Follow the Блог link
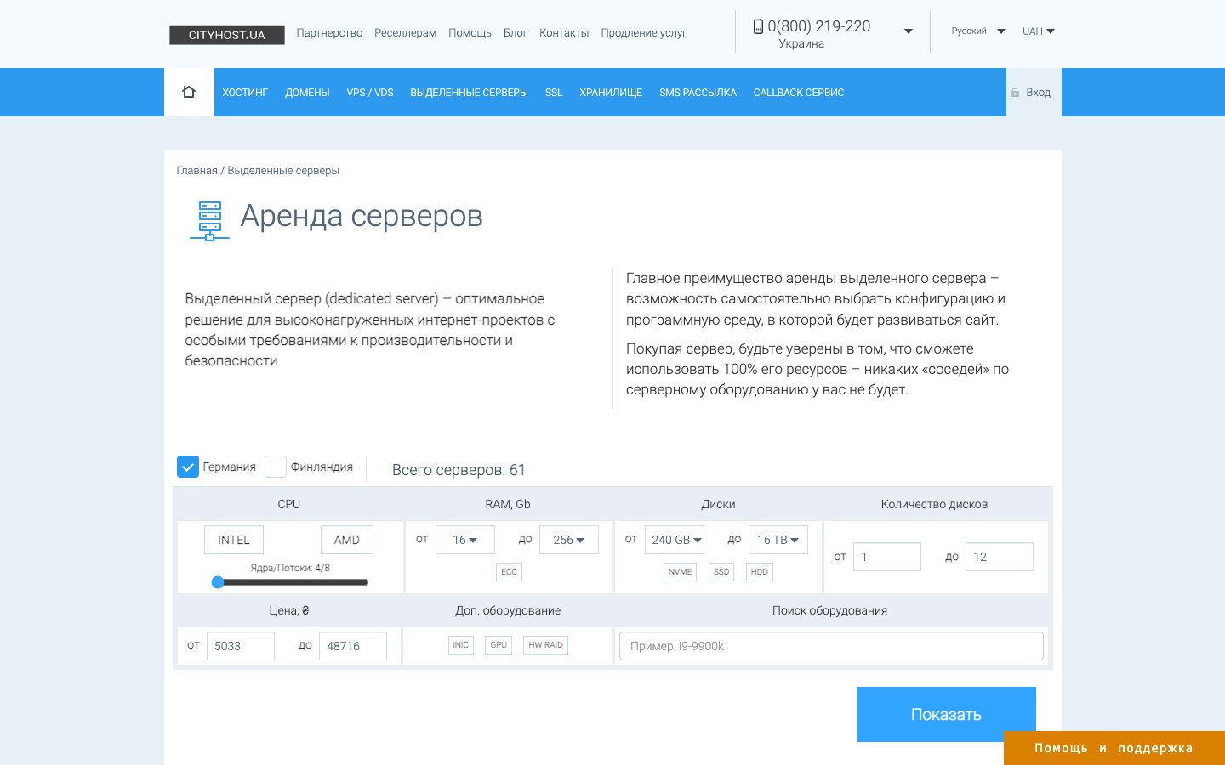Viewport: 1225px width, 765px height. 516,33
